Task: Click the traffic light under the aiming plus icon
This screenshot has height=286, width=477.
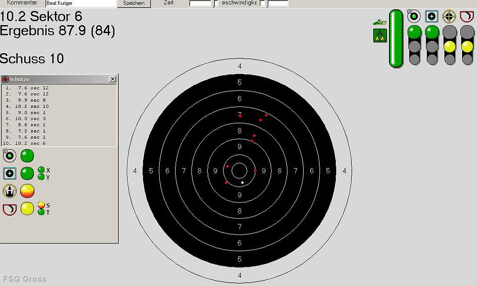Action: (432, 45)
